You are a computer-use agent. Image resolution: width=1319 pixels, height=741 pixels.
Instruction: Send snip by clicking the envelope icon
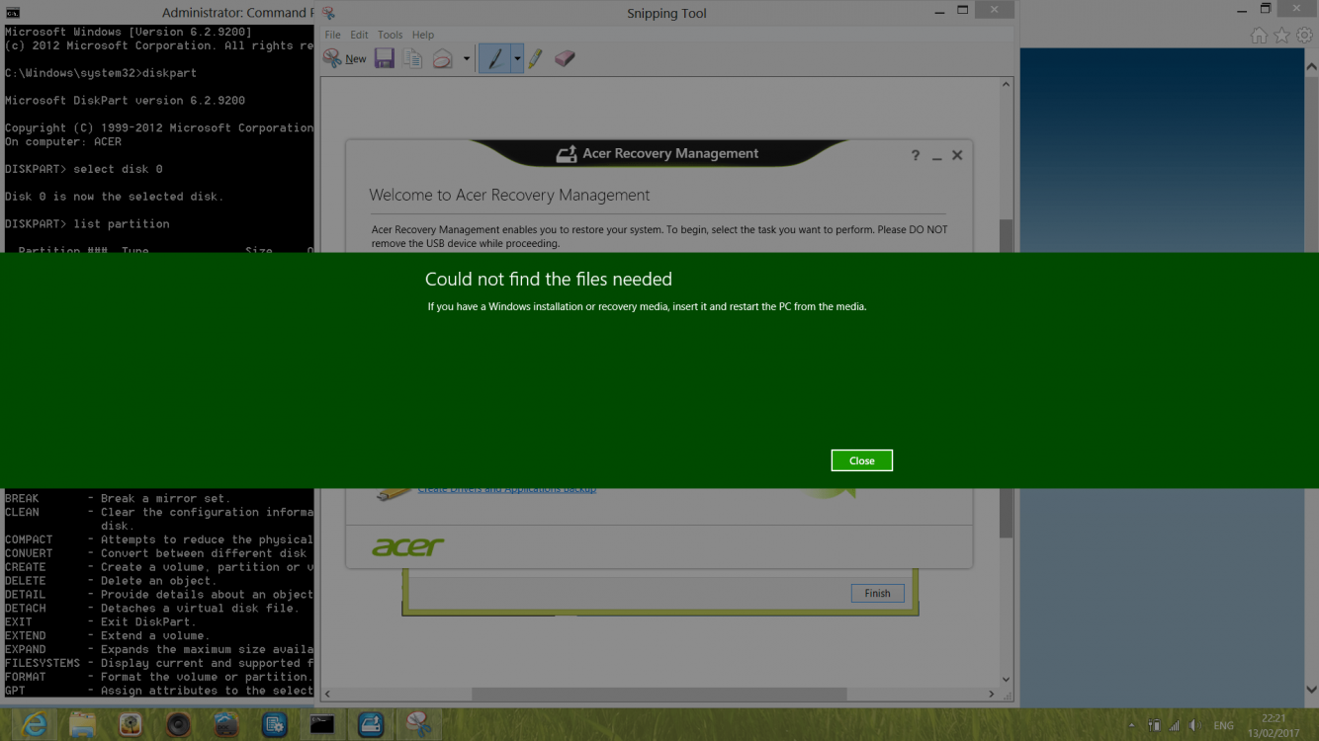coord(442,59)
